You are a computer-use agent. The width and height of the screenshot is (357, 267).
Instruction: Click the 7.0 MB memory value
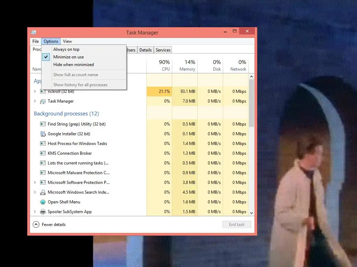pyautogui.click(x=189, y=101)
